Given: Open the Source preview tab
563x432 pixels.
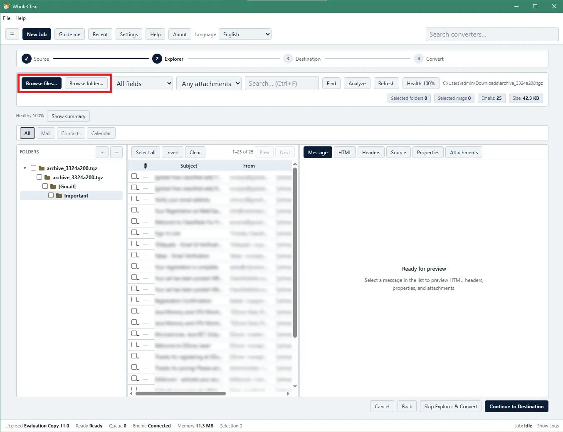Looking at the screenshot, I should [x=398, y=153].
